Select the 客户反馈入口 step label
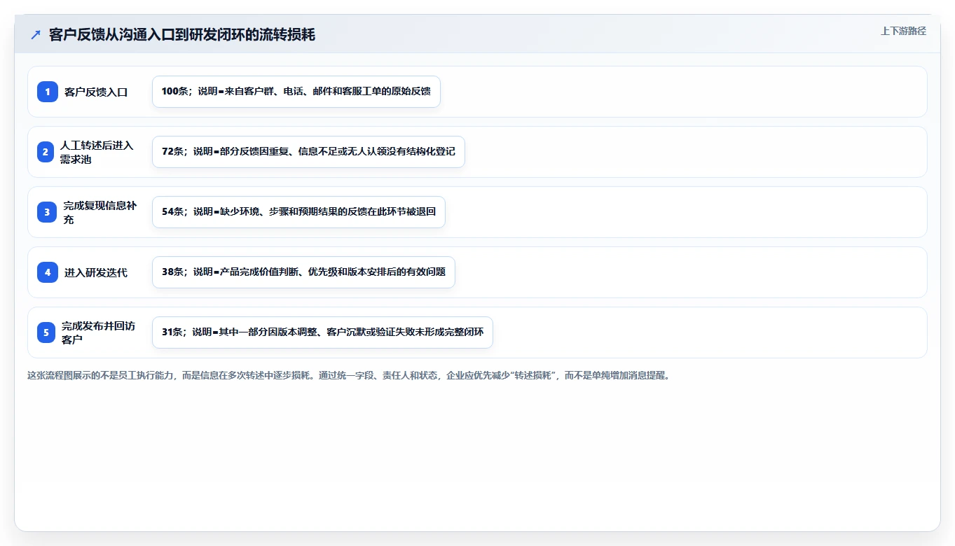Screen dimensions: 955x546 click(x=96, y=92)
